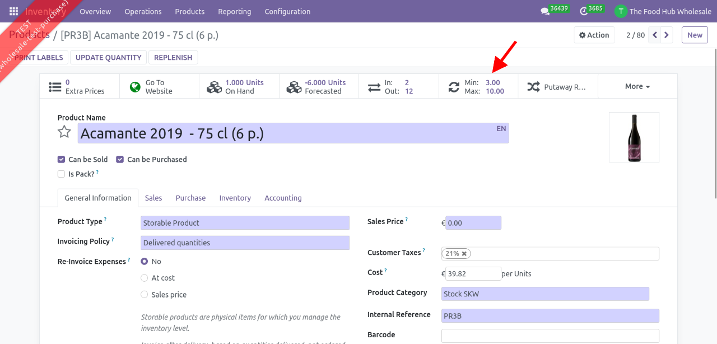Click the Food Hub Wholesale avatar icon

620,11
